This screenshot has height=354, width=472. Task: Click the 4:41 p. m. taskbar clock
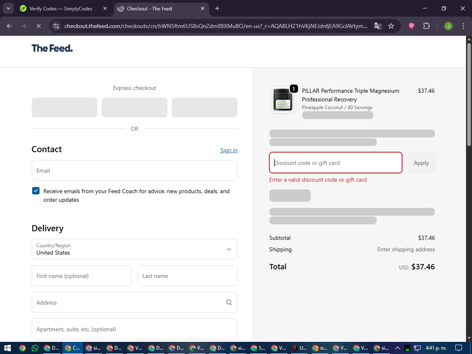coord(436,348)
